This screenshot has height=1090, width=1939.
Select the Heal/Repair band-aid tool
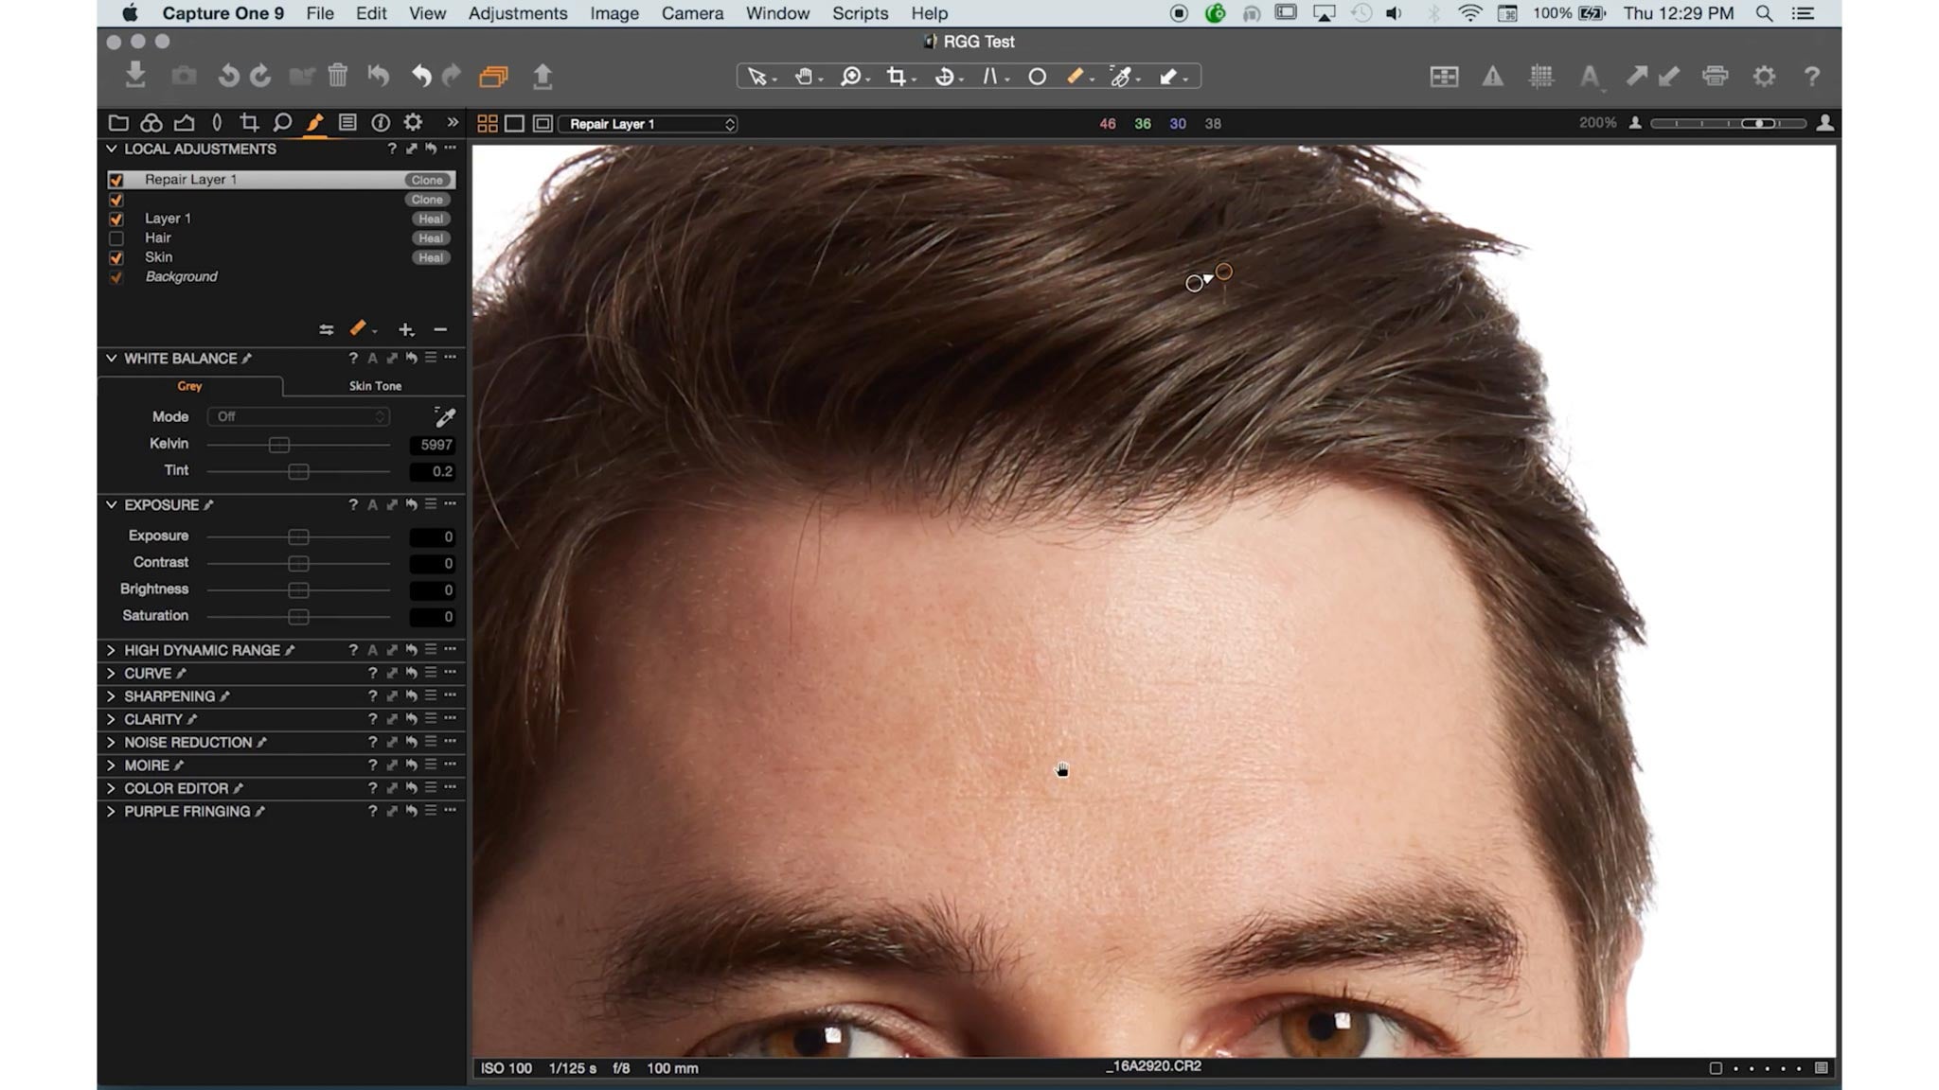(1076, 77)
